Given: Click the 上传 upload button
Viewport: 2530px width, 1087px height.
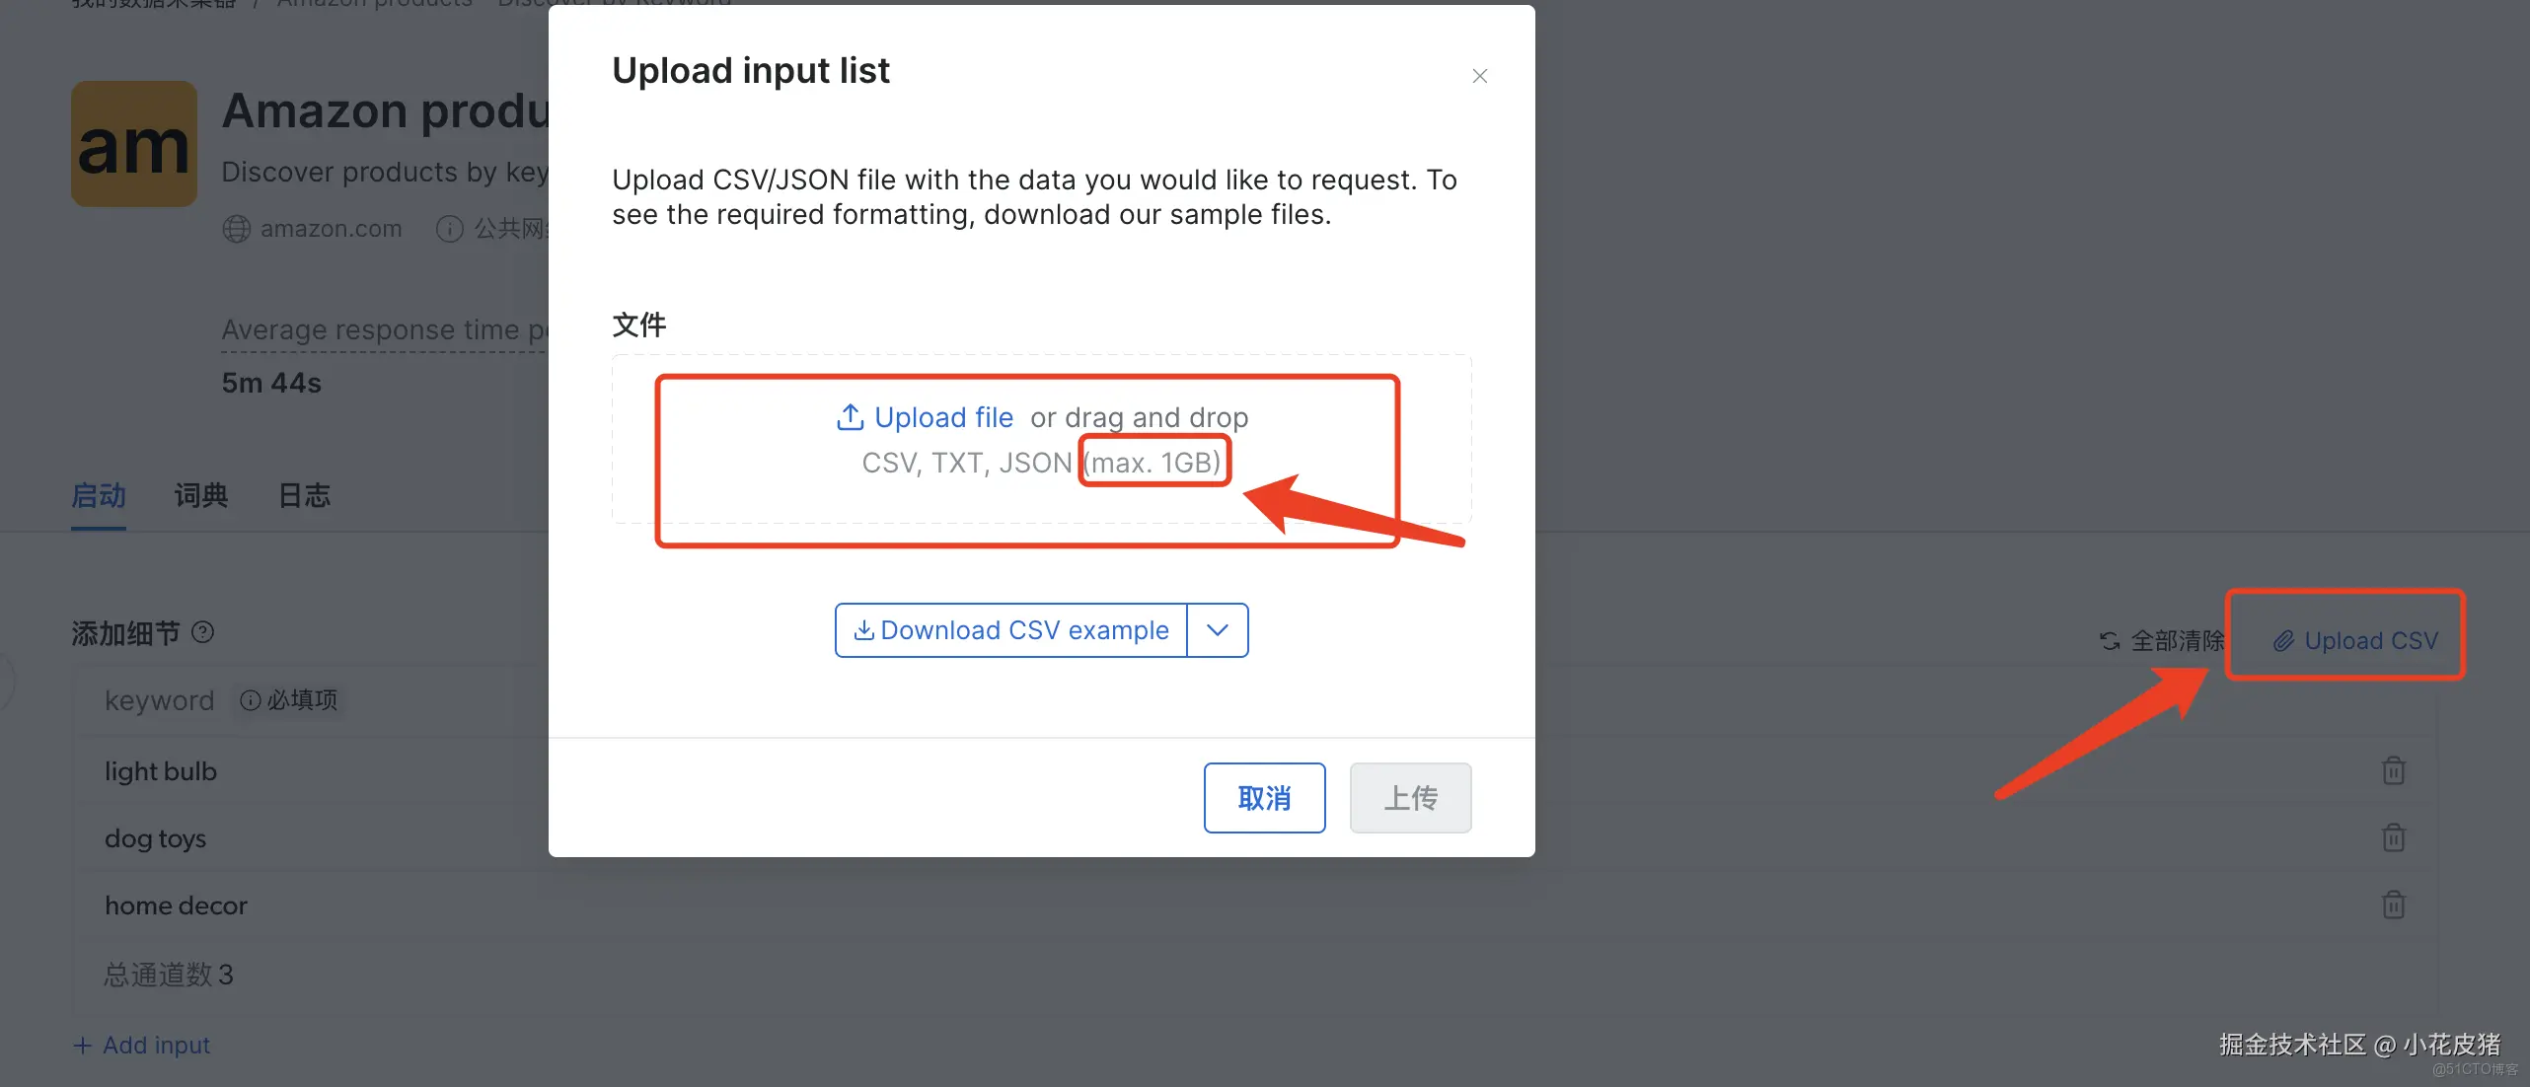Looking at the screenshot, I should (1410, 798).
